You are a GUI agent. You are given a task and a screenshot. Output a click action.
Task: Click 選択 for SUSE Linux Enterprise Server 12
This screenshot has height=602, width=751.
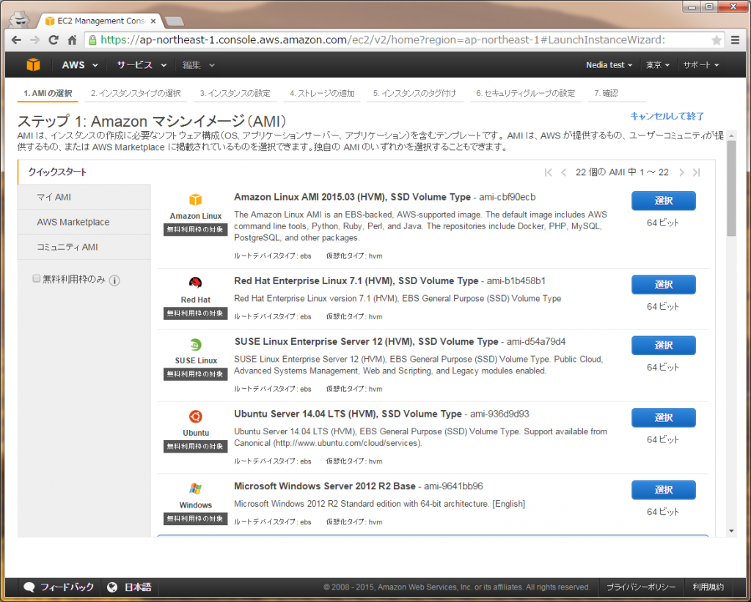[x=663, y=345]
